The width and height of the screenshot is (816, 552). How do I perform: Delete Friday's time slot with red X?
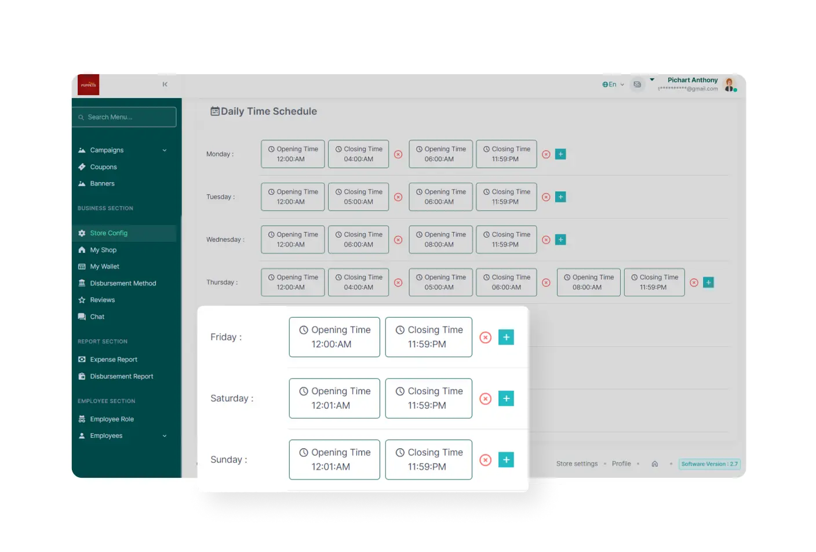coord(486,337)
